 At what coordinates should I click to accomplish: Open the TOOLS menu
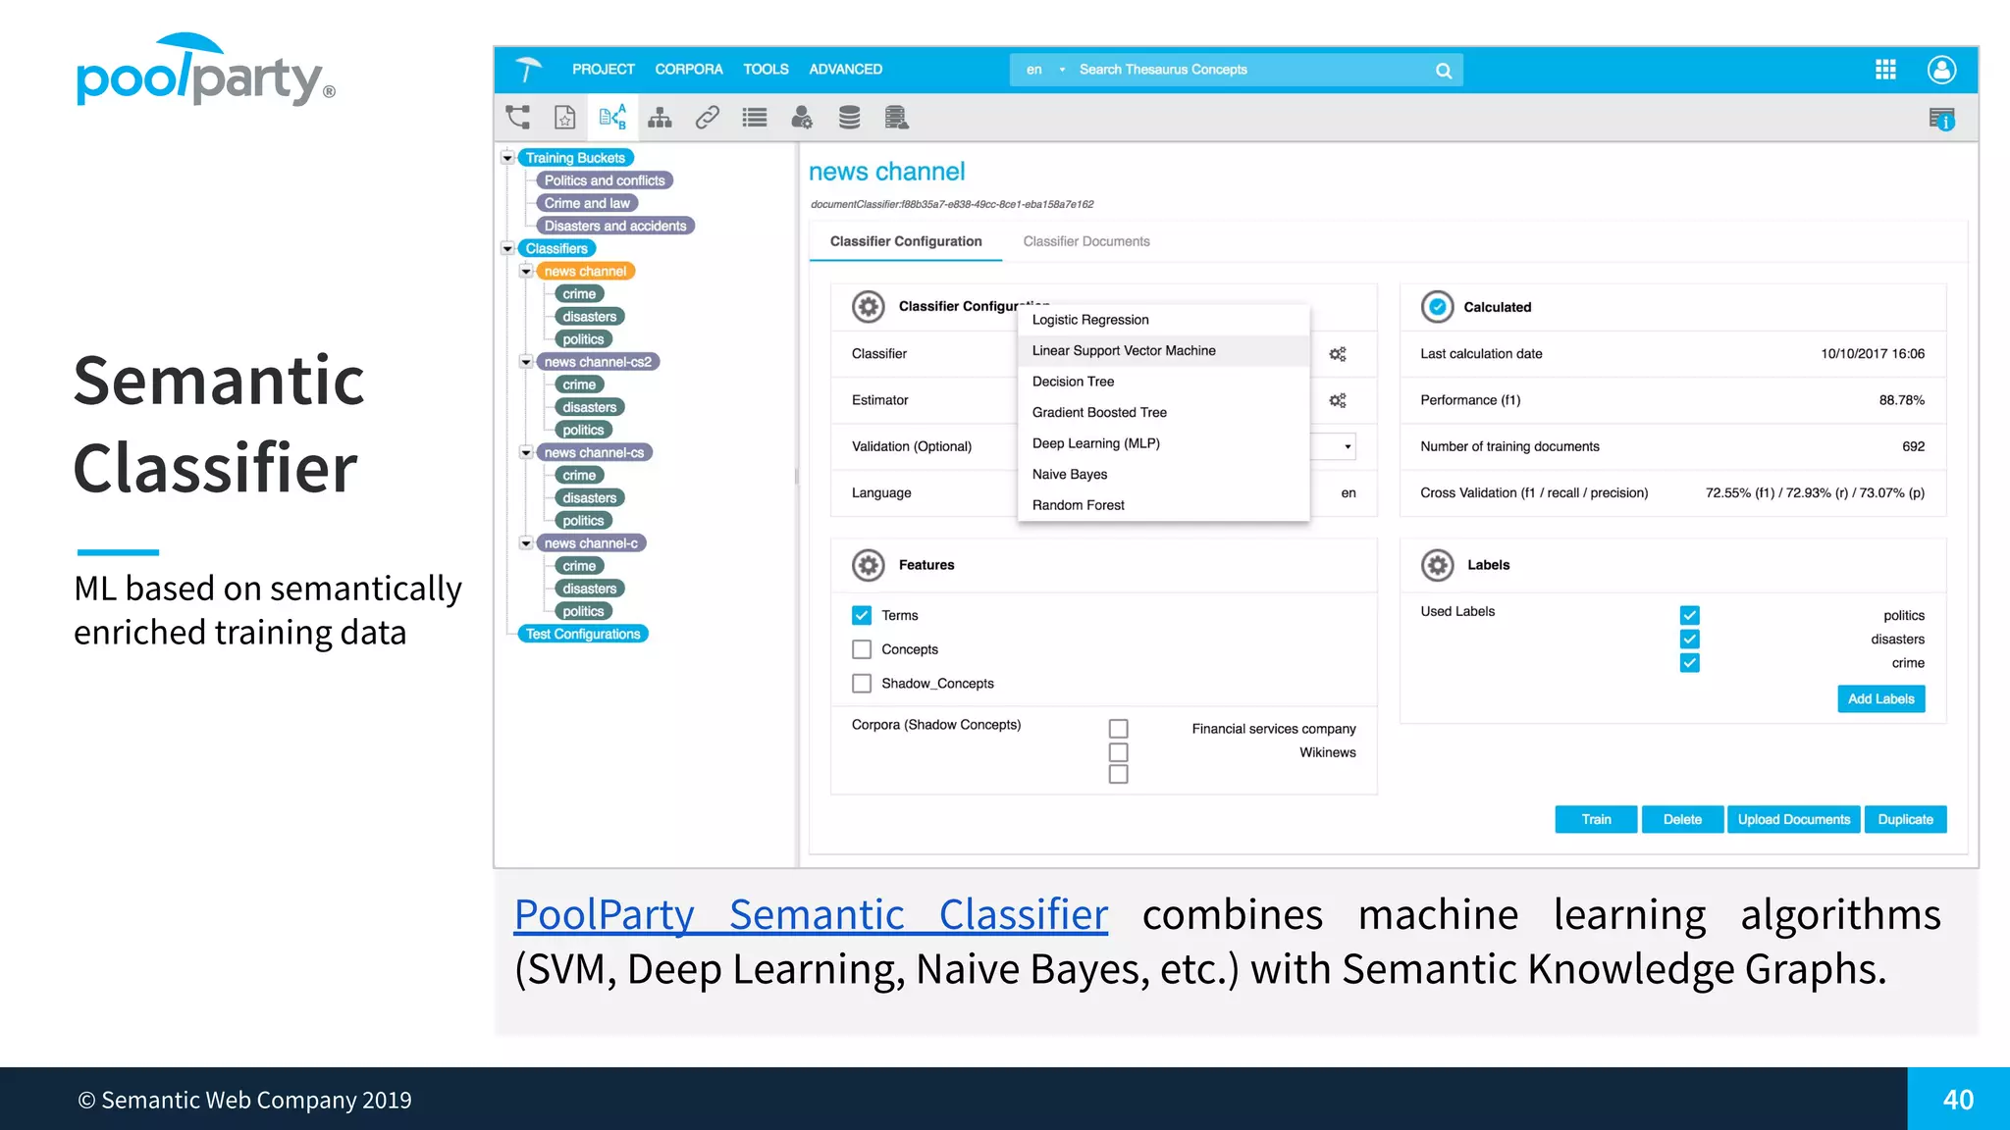[x=766, y=70]
